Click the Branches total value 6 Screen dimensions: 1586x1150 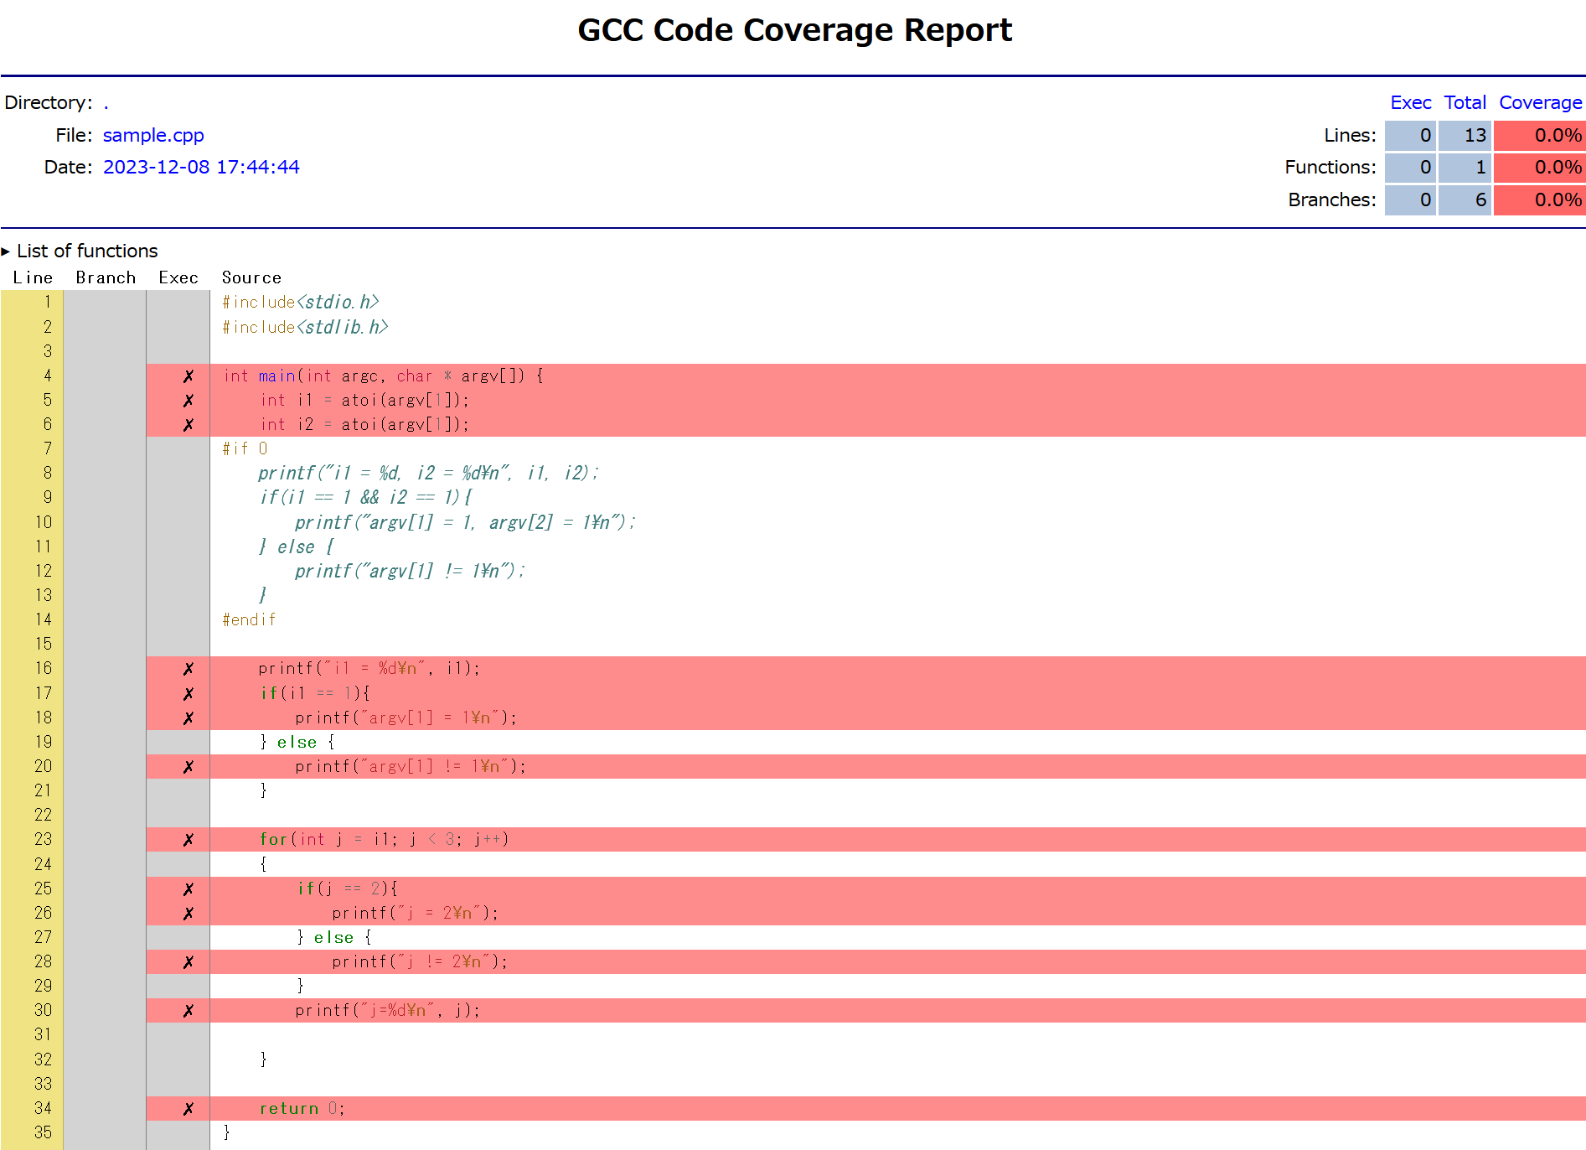click(x=1465, y=199)
